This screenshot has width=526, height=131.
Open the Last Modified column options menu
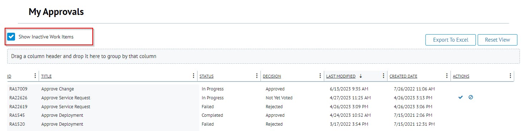tap(384, 76)
